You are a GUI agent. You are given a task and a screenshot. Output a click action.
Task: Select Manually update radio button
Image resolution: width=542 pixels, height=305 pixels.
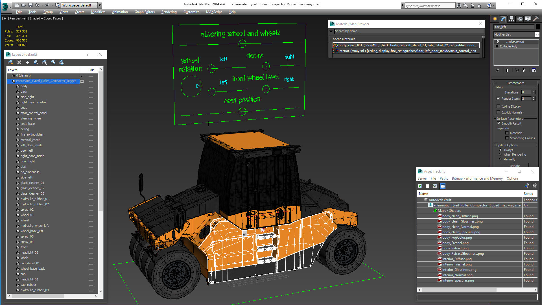point(501,159)
